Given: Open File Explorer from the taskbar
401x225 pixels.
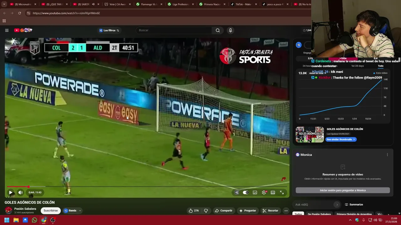Looking at the screenshot, I should click(x=16, y=220).
